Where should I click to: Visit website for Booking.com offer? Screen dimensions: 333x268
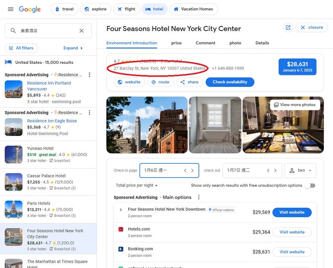tap(292, 252)
